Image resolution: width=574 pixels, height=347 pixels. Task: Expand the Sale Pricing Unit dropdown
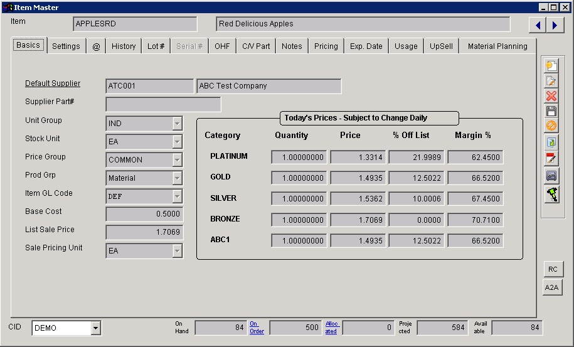coord(177,251)
